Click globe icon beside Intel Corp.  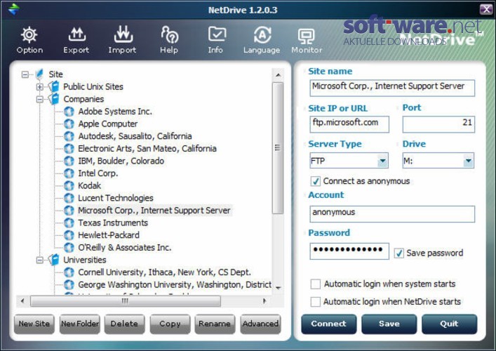[x=69, y=173]
